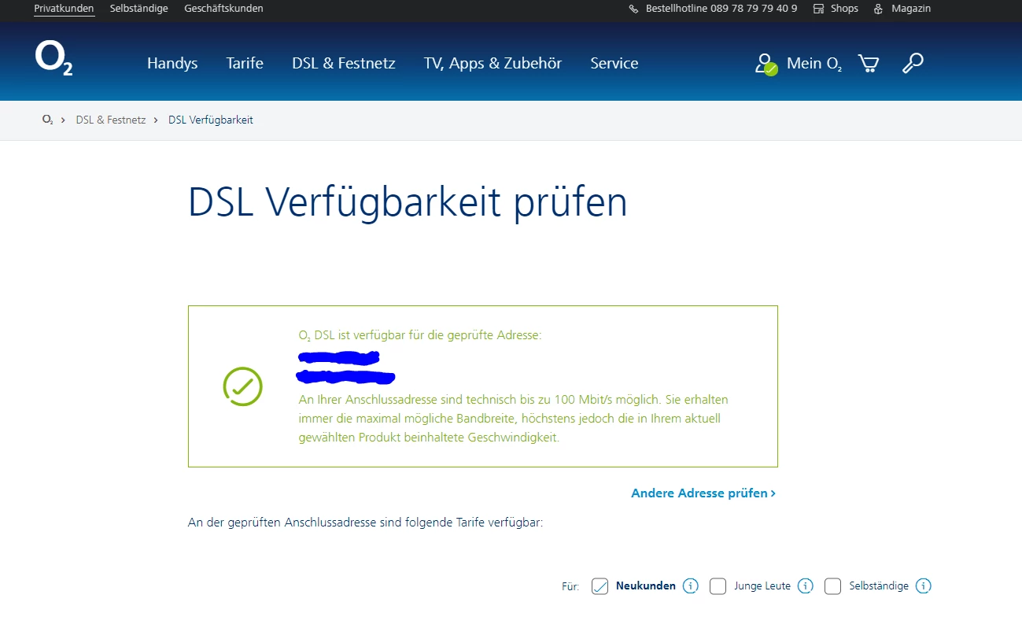
Task: Open the Mein O2 account icon
Action: pyautogui.click(x=766, y=65)
